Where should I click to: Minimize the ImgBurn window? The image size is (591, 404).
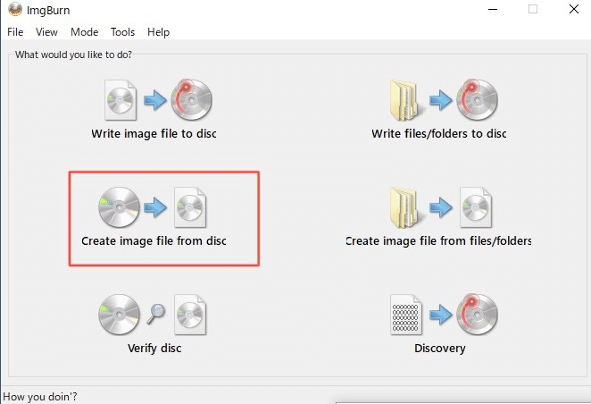(493, 10)
